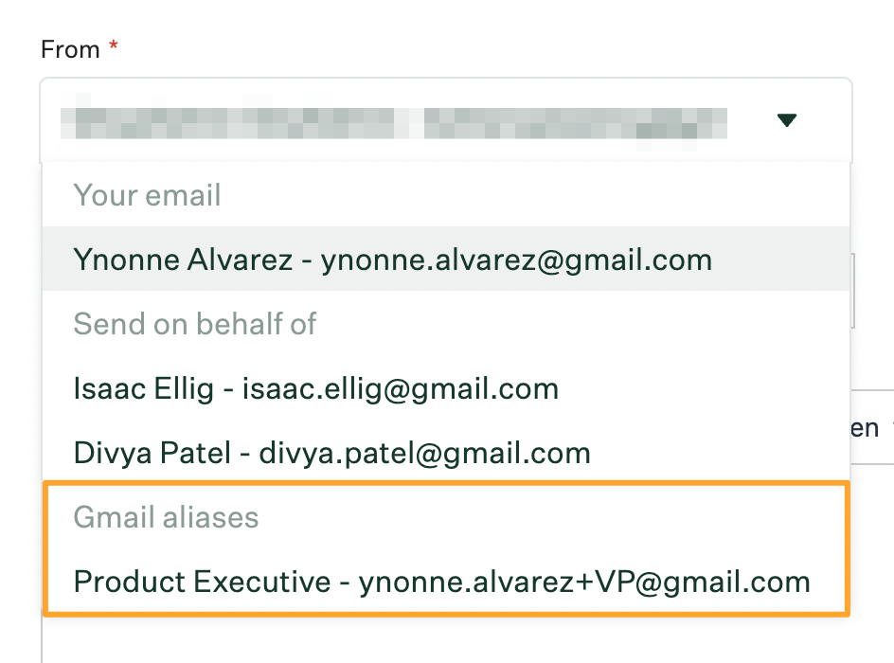Click the From dropdown triangle arrow
Image resolution: width=894 pixels, height=663 pixels.
pyautogui.click(x=787, y=119)
